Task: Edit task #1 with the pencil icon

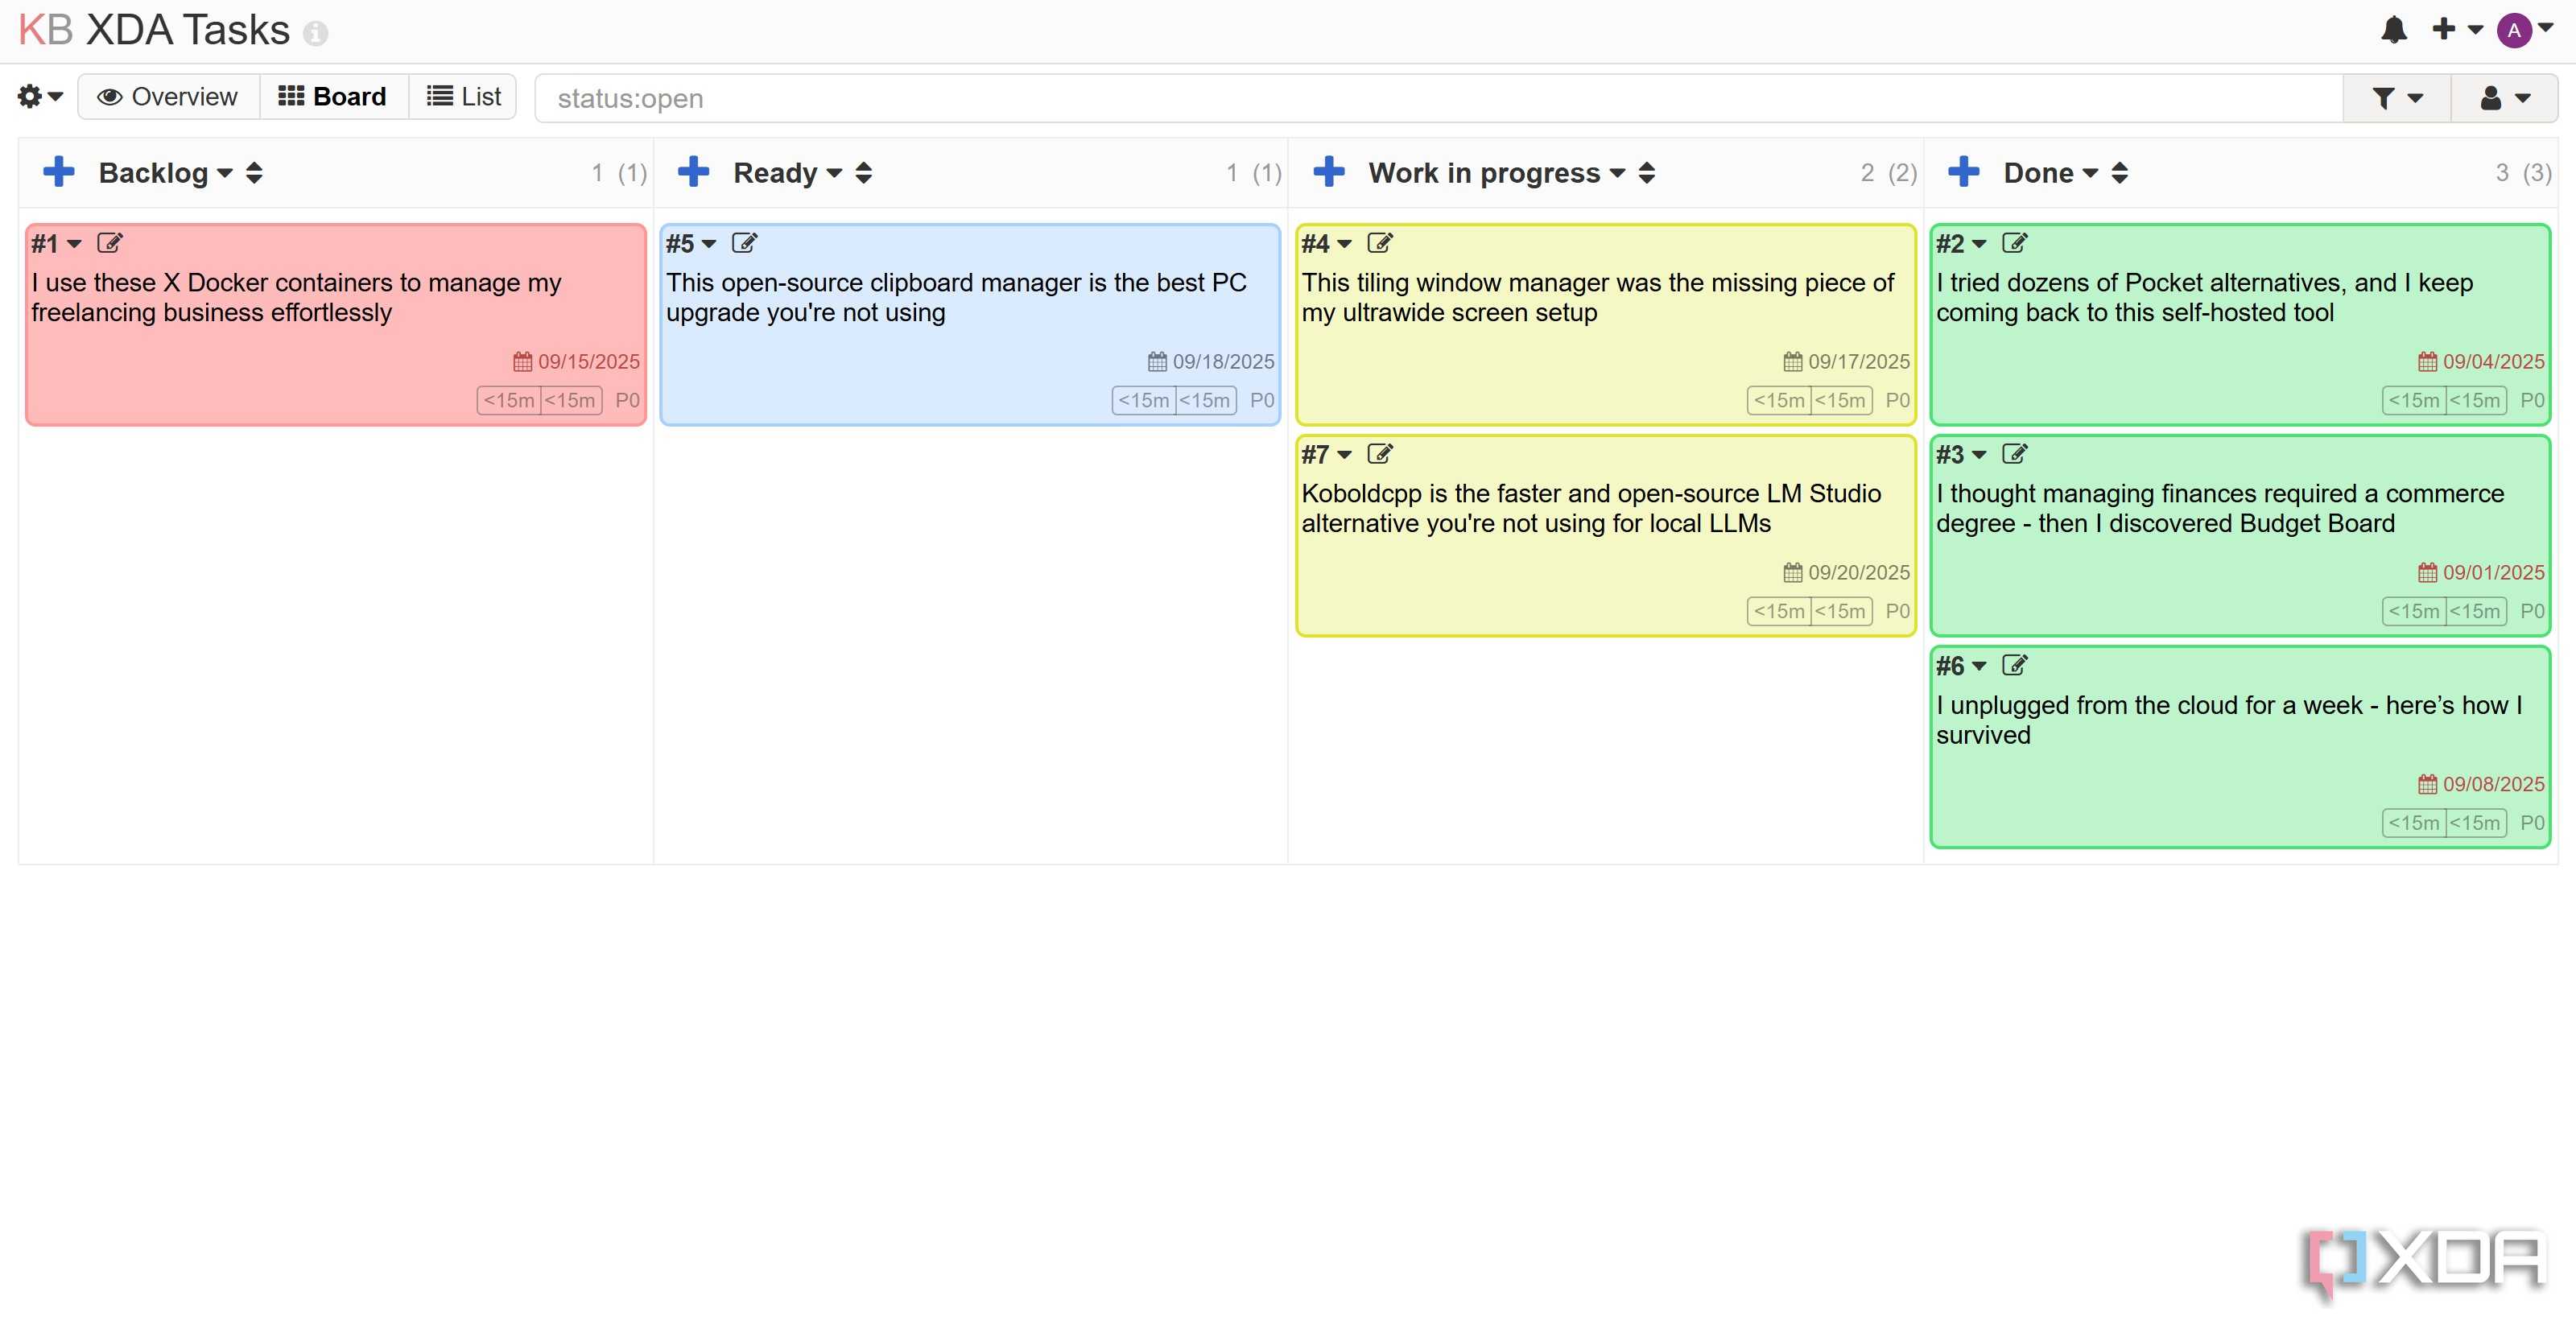Action: tap(109, 243)
